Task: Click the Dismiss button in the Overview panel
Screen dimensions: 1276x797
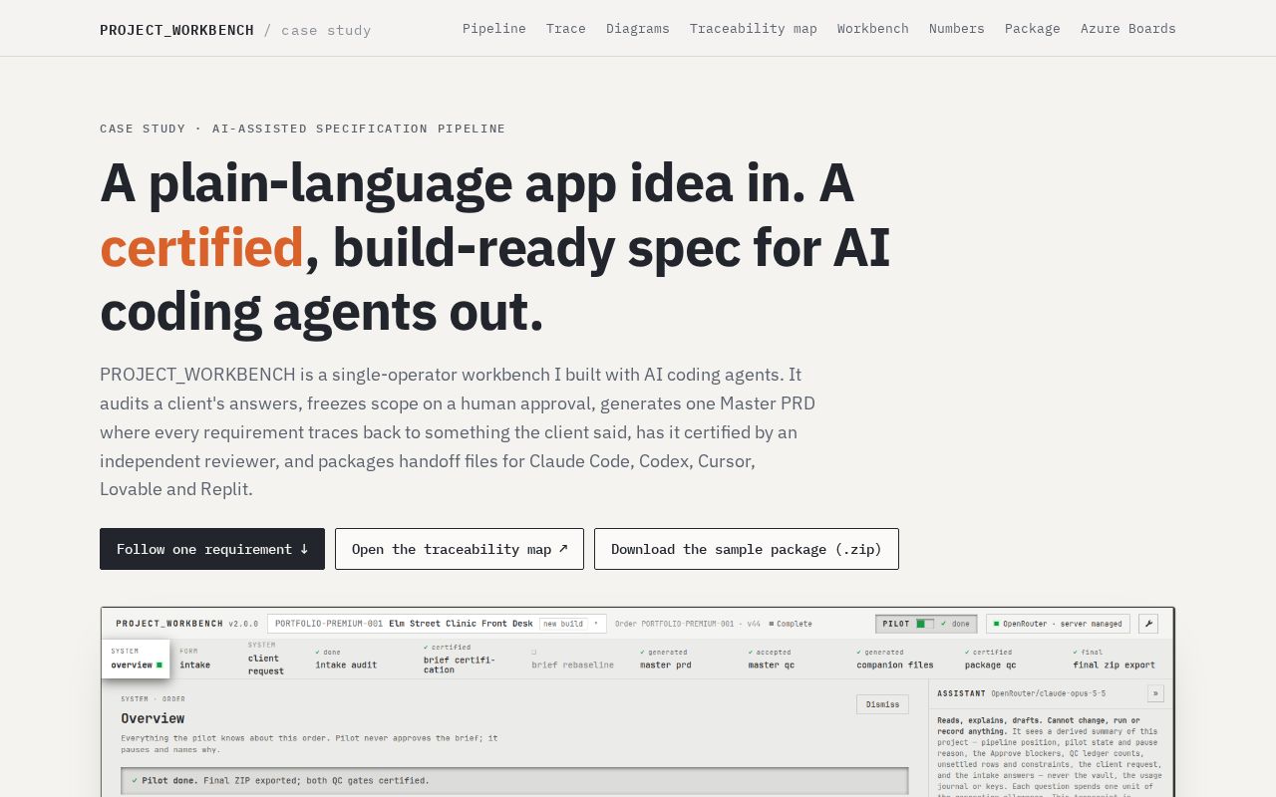Action: click(882, 704)
